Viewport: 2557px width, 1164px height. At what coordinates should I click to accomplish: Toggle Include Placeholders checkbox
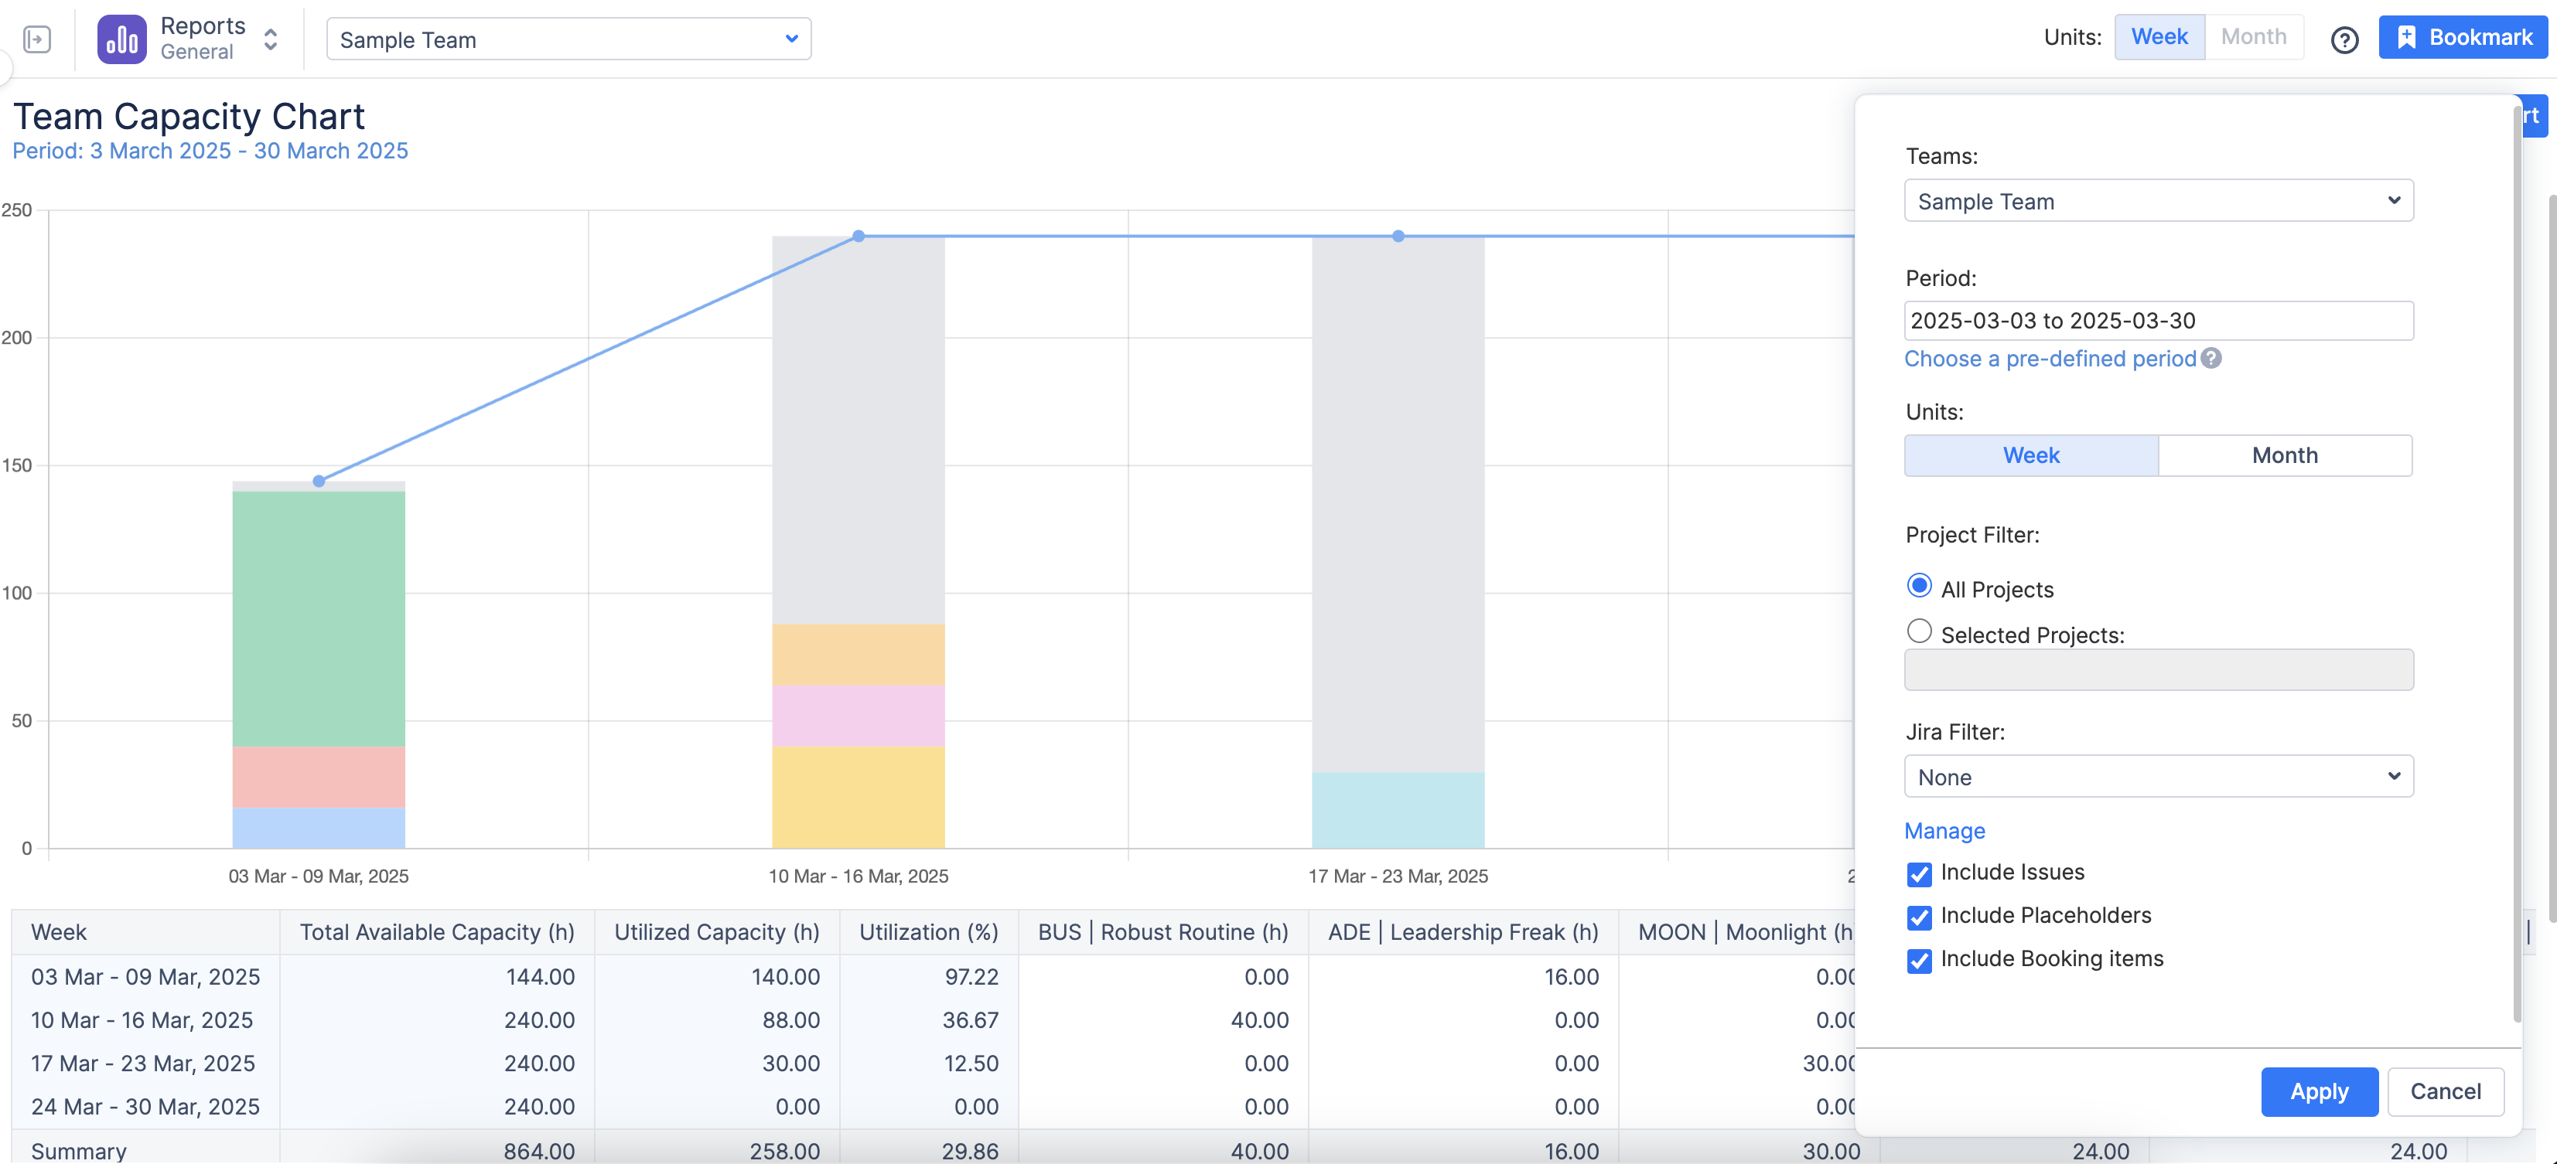tap(1919, 917)
